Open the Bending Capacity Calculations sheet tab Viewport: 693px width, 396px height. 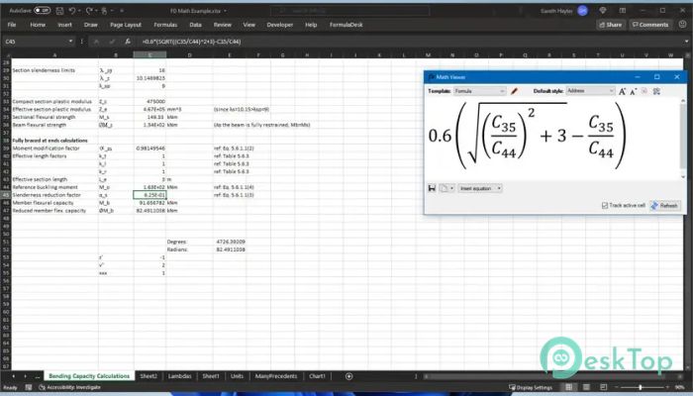coord(89,376)
